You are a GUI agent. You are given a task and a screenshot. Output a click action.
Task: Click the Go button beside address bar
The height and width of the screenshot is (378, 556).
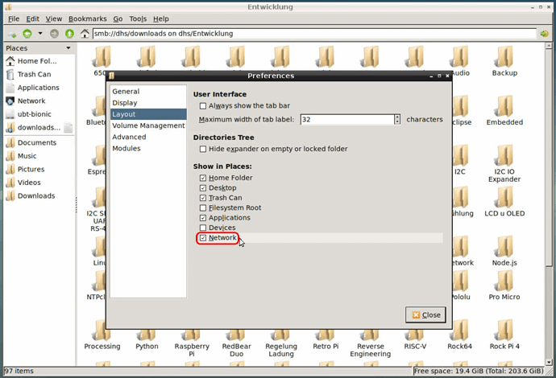coord(544,34)
